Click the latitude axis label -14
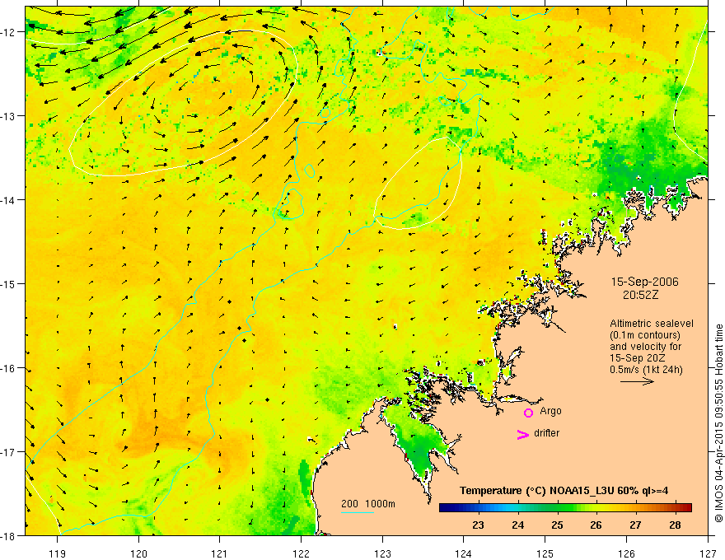This screenshot has width=725, height=560. pos(9,199)
